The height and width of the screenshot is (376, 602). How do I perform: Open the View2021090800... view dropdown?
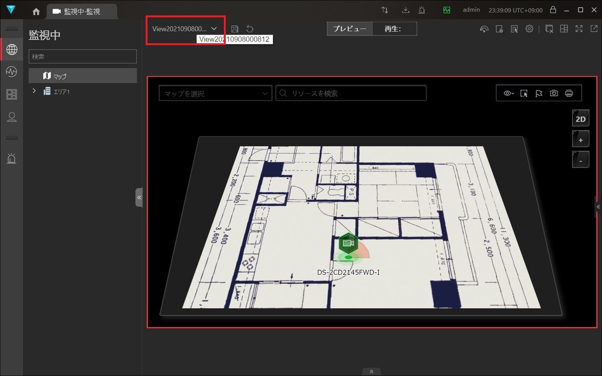(x=185, y=29)
